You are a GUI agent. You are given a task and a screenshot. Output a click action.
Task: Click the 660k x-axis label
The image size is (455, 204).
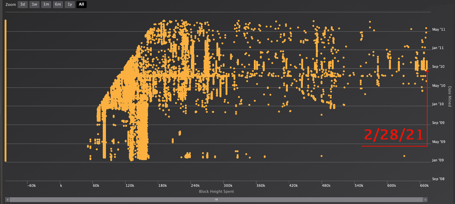[424, 186]
